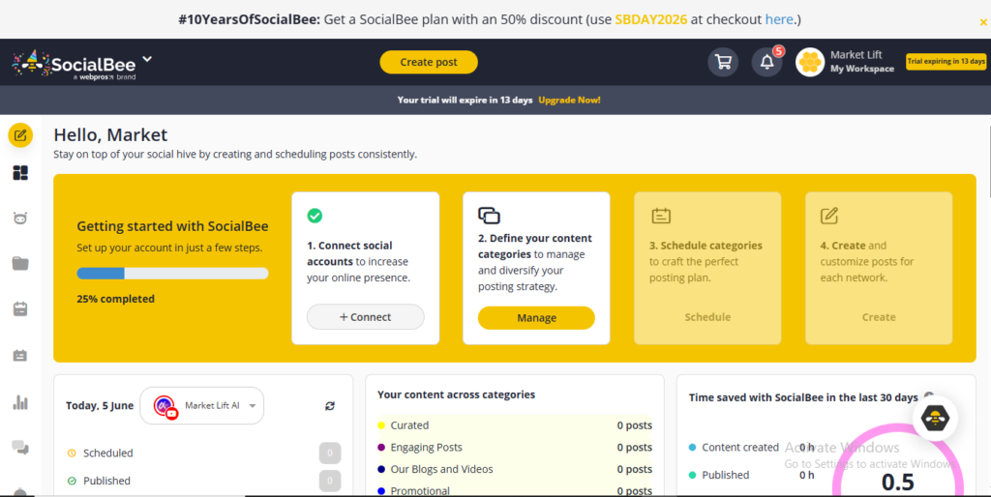The image size is (991, 497).
Task: Open the upper calendar sidebar icon
Action: pyautogui.click(x=20, y=308)
